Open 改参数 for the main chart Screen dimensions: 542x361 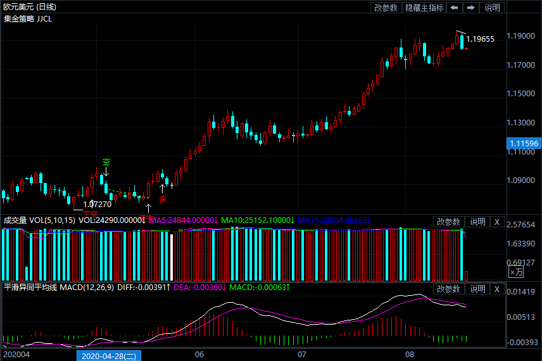(386, 8)
